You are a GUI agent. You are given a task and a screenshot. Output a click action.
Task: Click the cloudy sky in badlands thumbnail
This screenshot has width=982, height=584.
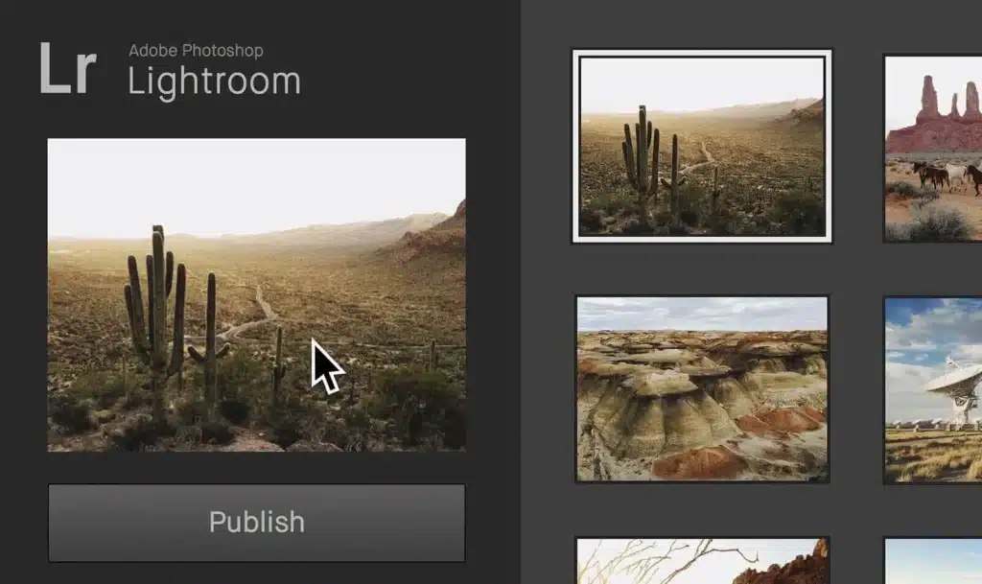pyautogui.click(x=702, y=313)
